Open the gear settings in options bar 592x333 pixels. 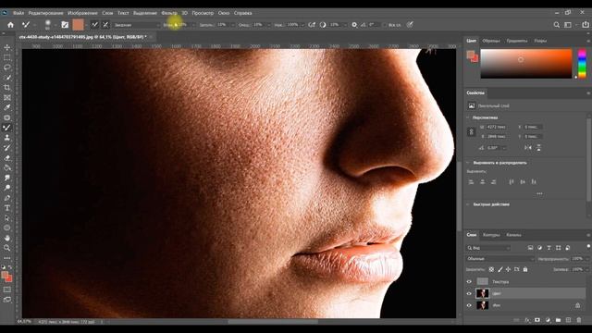click(354, 25)
